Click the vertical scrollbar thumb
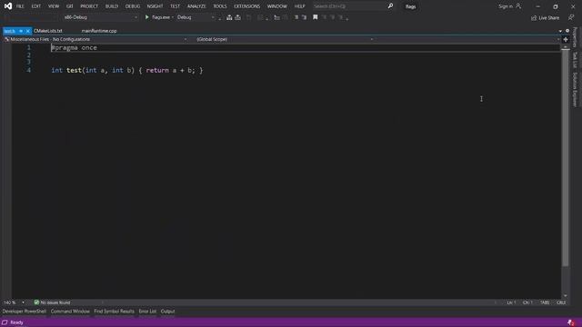Viewport: 582px width, 327px height. [565, 159]
